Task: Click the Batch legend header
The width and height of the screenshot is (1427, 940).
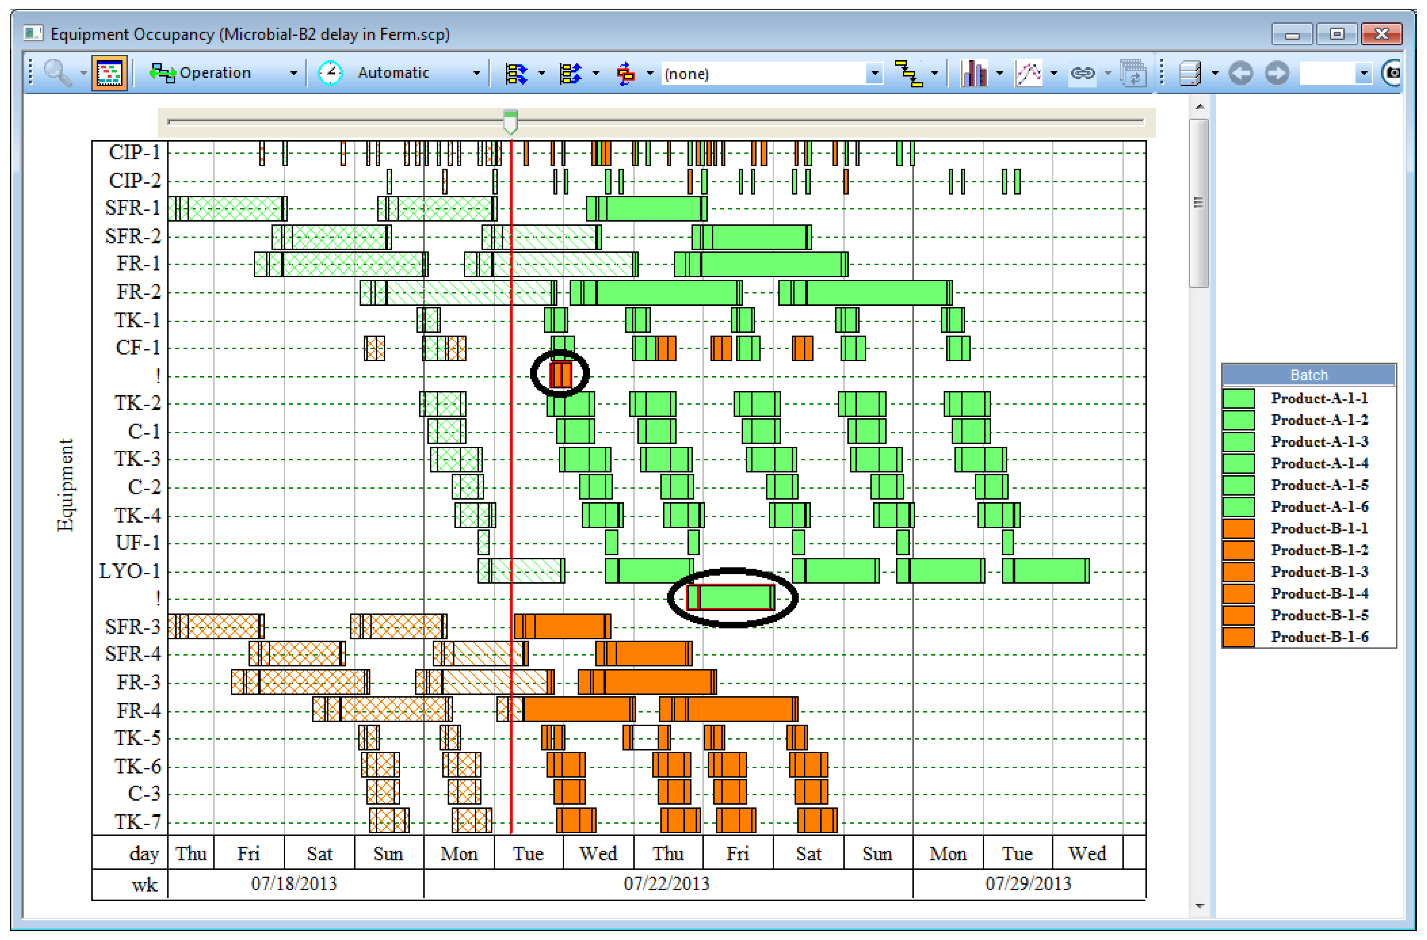Action: pos(1309,375)
